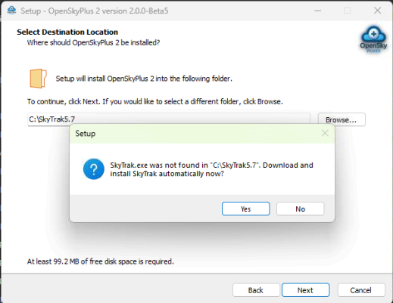
Task: Close the OpenSkyPlus 2 setup window
Action: (x=377, y=11)
